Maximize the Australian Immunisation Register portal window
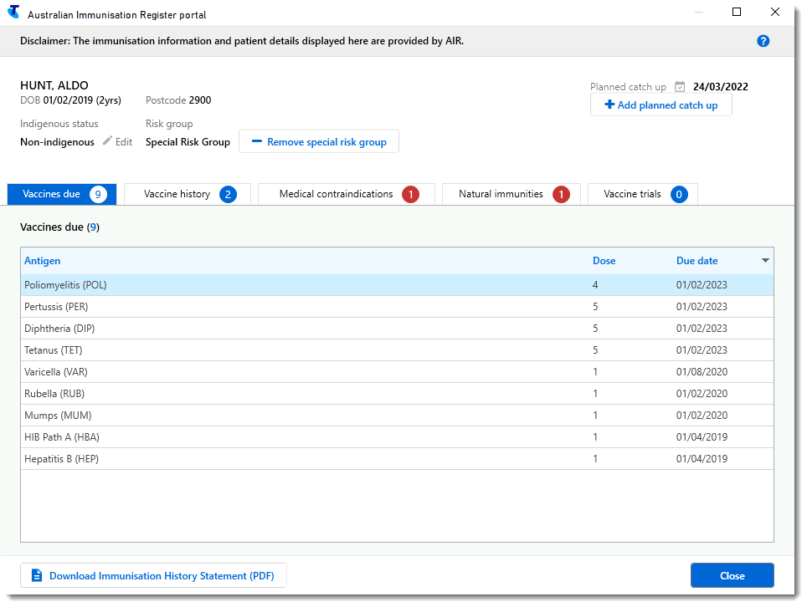This screenshot has width=807, height=607. pyautogui.click(x=737, y=12)
